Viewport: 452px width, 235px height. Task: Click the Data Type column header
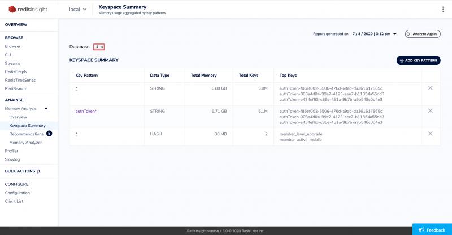click(x=159, y=75)
